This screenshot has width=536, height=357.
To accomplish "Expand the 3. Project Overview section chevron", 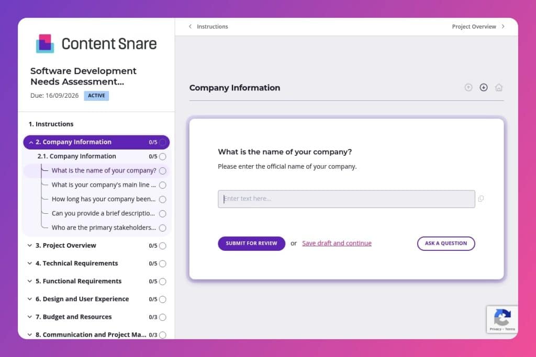I will (30, 245).
